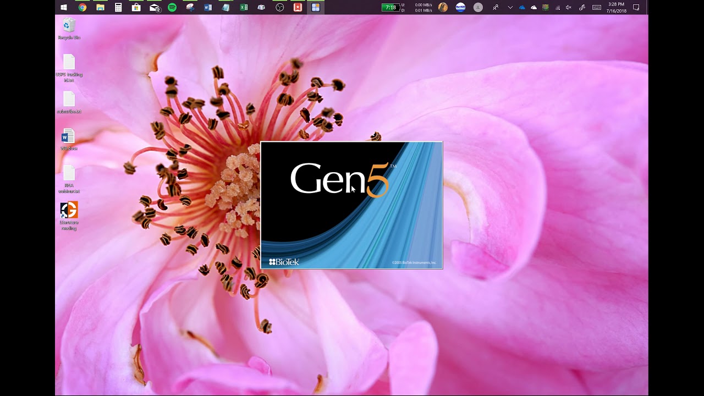
Task: Click the green square tray icon
Action: [x=546, y=7]
